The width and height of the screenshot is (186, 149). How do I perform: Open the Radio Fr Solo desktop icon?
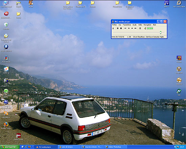coord(18,136)
